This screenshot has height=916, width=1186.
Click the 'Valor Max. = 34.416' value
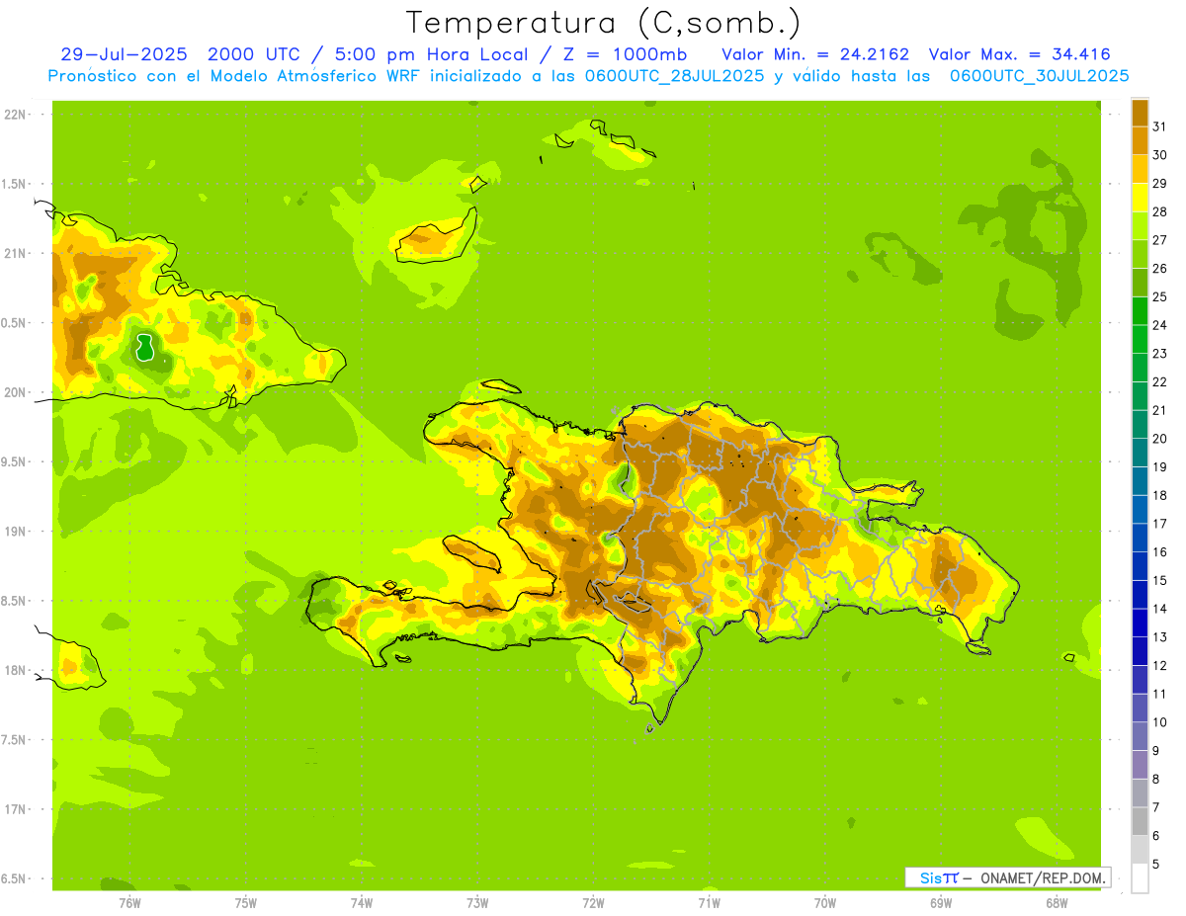click(1020, 54)
